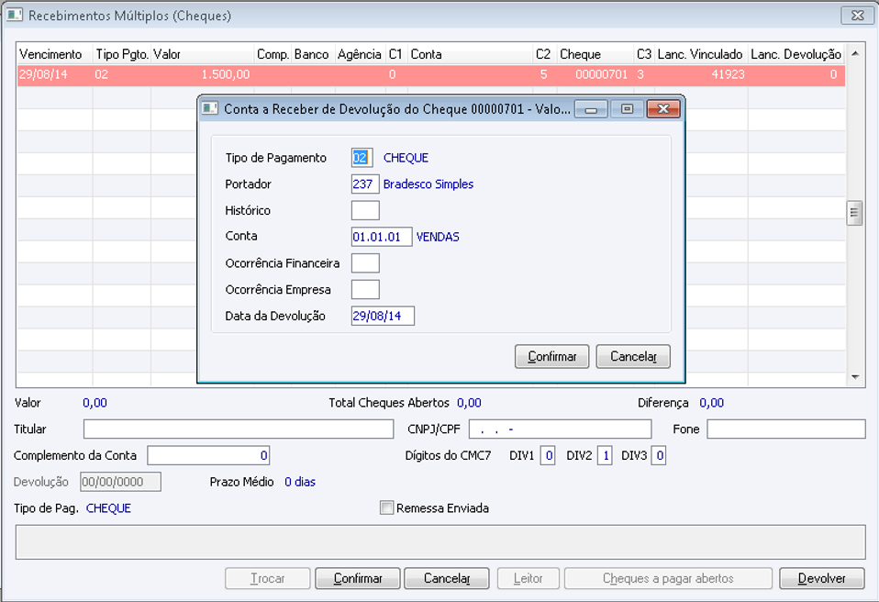Click the Total Cheques Abertos value 0,00
This screenshot has width=879, height=602.
pos(469,403)
